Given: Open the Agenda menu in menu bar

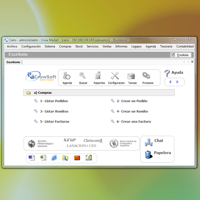Looking at the screenshot, I should pyautogui.click(x=151, y=46).
